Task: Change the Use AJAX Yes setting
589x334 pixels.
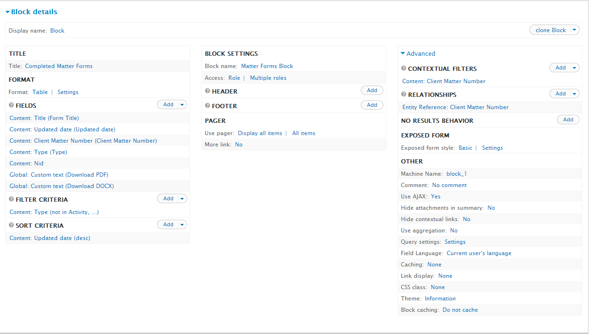Action: [435, 197]
